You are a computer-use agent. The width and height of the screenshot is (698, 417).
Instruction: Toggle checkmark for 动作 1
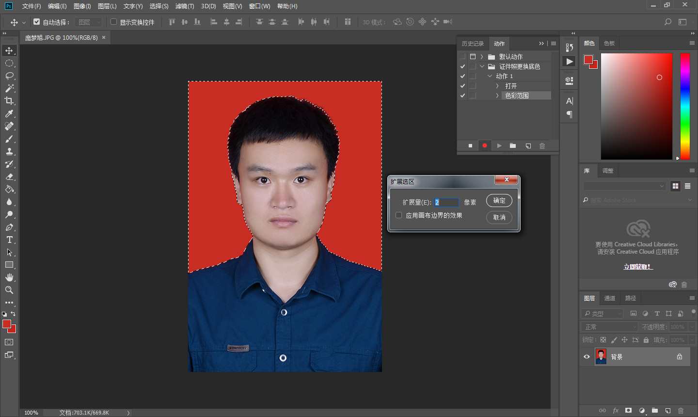[462, 76]
